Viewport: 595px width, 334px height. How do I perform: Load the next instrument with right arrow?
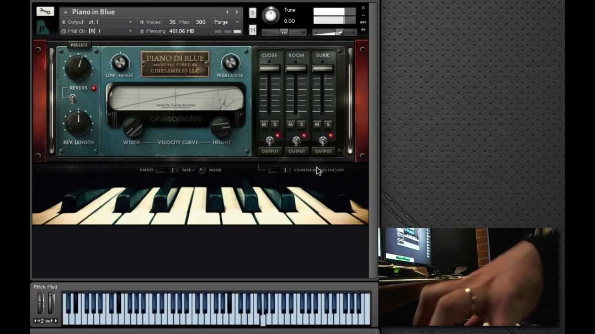point(237,12)
